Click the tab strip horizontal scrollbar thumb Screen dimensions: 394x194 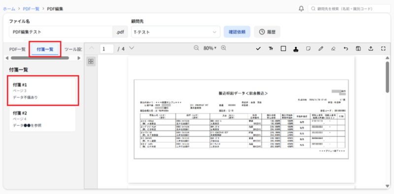[x=40, y=58]
